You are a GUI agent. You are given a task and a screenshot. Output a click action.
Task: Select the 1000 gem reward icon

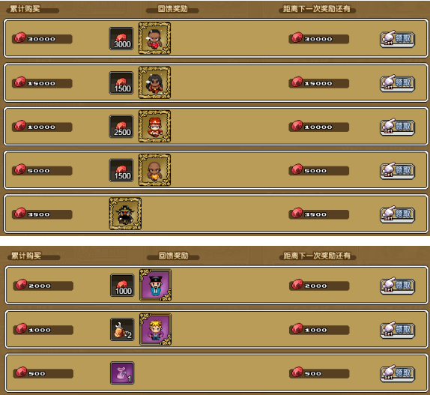pyautogui.click(x=122, y=286)
